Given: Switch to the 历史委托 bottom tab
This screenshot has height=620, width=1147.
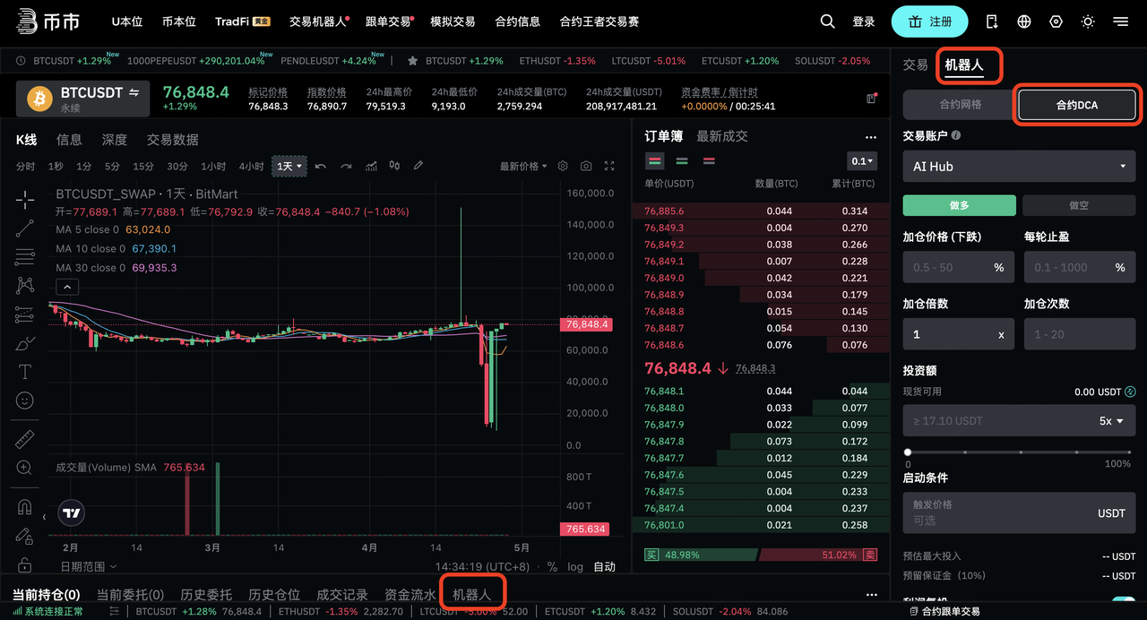Looking at the screenshot, I should (206, 595).
